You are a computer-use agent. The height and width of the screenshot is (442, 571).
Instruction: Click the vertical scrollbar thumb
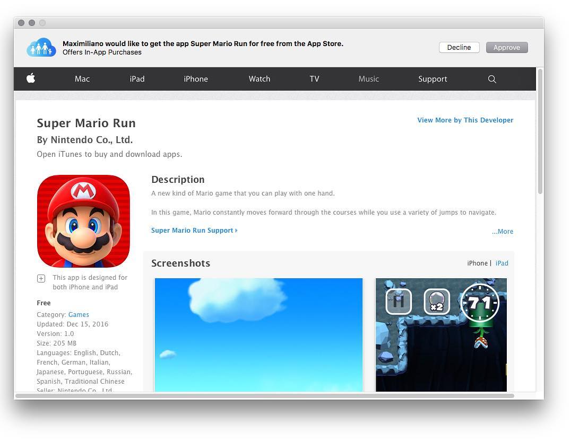(x=540, y=131)
